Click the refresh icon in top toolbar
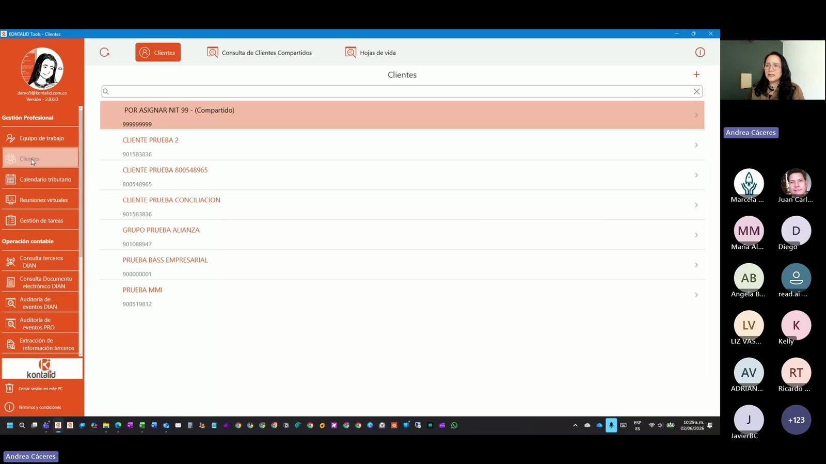 (104, 52)
